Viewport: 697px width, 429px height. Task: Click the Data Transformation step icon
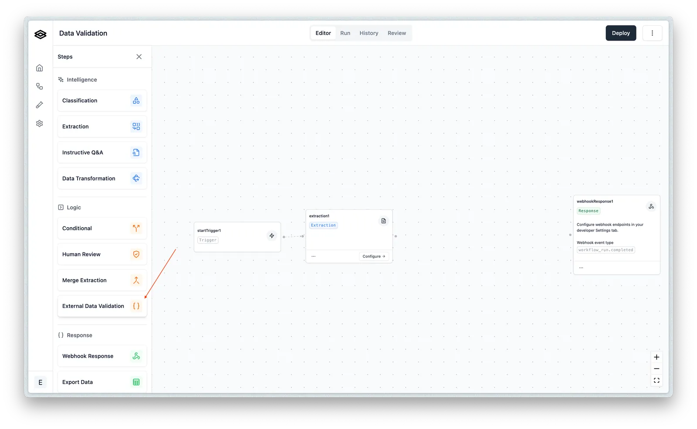point(136,178)
